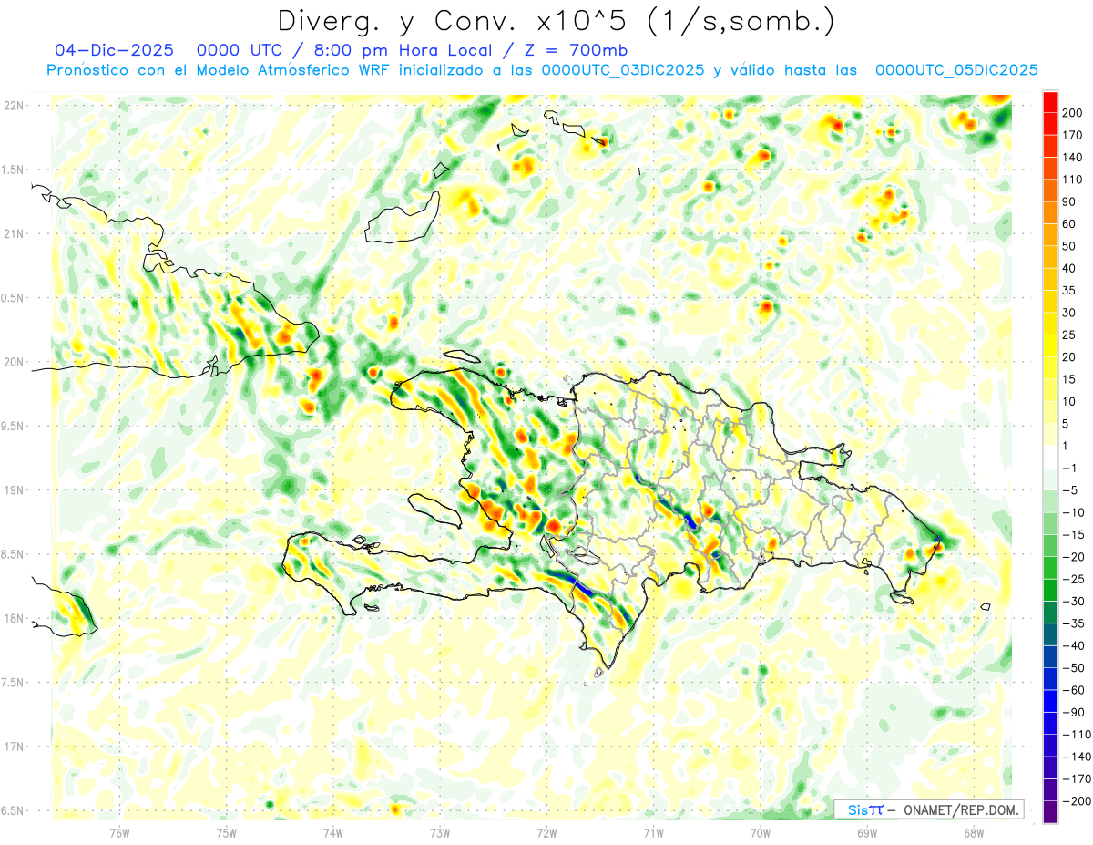Click the "1.5N" latitude label
Viewport: 1093px width, 845px height.
(14, 170)
